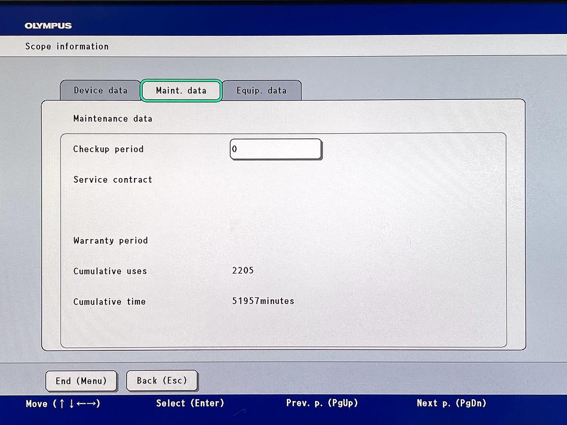Go to next page via Next p. (PgDn)

(x=451, y=403)
